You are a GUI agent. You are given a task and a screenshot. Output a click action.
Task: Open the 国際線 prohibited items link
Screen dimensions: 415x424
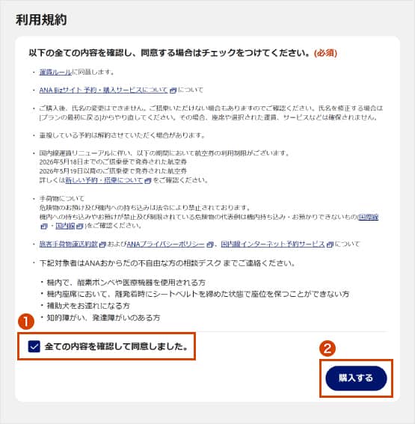(368, 217)
